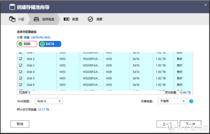Click the Disk 2 name cell

click(x=30, y=59)
